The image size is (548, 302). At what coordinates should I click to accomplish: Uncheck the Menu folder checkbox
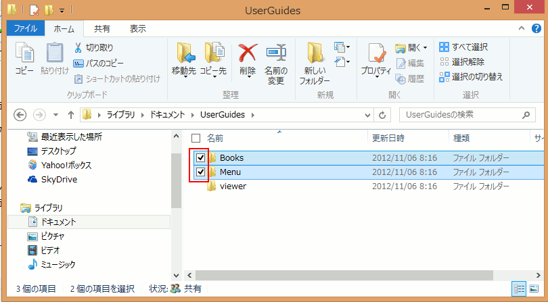point(200,172)
